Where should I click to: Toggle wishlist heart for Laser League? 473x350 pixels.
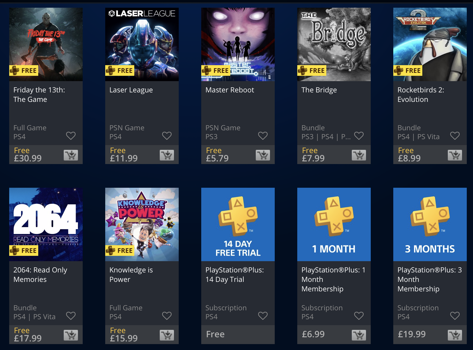tap(167, 136)
